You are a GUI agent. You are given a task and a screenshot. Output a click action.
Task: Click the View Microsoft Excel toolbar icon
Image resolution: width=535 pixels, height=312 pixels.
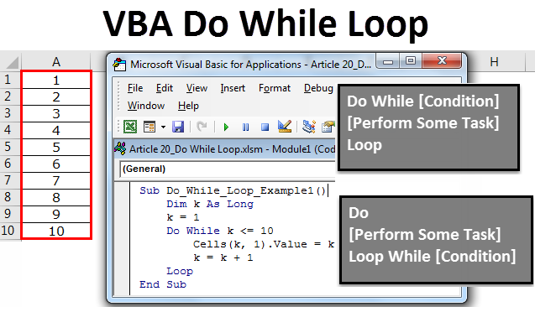click(x=130, y=127)
